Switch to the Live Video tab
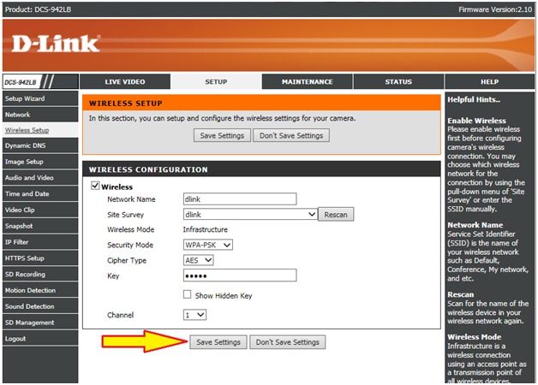 tap(124, 82)
